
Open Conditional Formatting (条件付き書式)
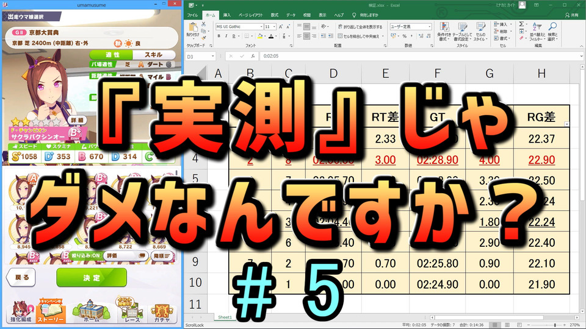coord(444,31)
